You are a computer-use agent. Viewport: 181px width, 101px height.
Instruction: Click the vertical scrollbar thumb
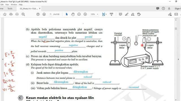coord(176,29)
